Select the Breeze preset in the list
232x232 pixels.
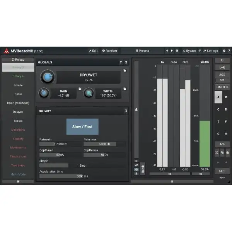coord(18,85)
